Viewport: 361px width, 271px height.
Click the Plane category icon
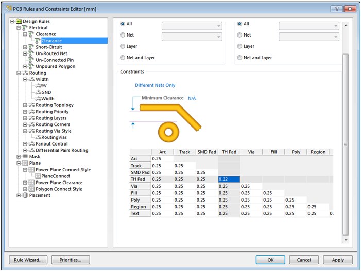25,163
